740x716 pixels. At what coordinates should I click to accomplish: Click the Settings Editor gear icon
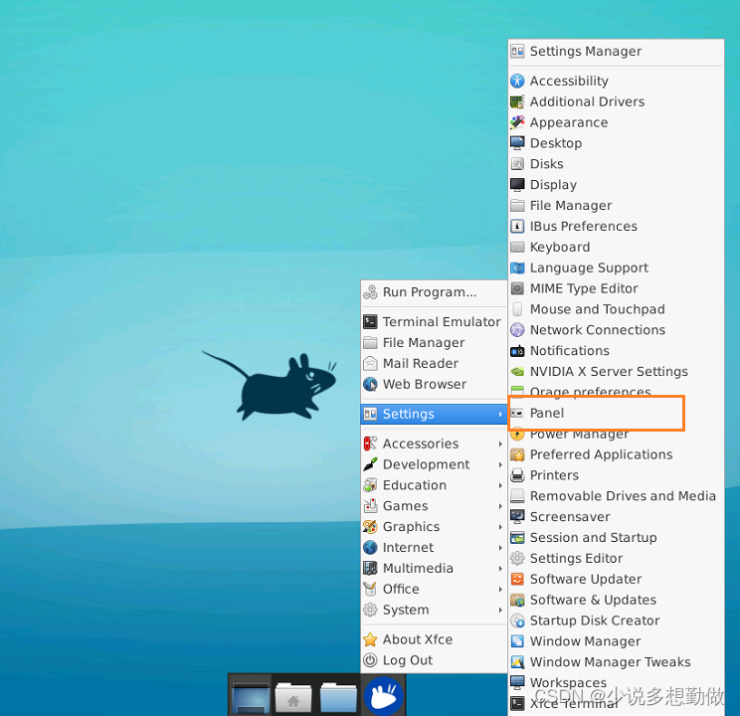[517, 559]
